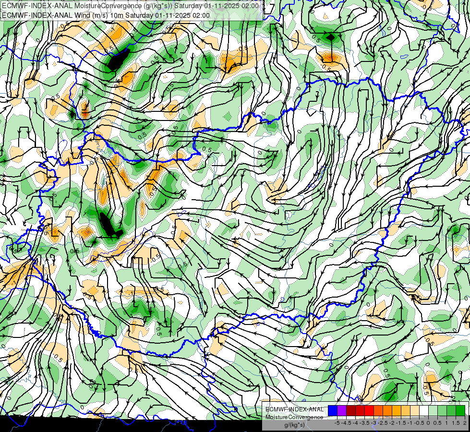Image resolution: width=470 pixels, height=432 pixels.
Task: Click the blue legend swatch below -5
Action: [333, 411]
